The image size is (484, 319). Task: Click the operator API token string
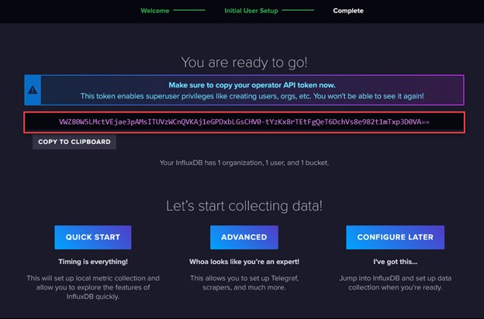tap(244, 122)
